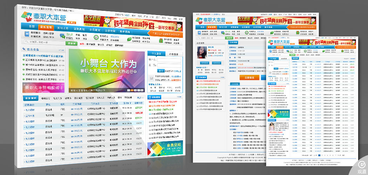Image resolution: width=368 pixels, height=175 pixels.
Task: Click the member profile photo on the middle page
Action: [x=202, y=52]
